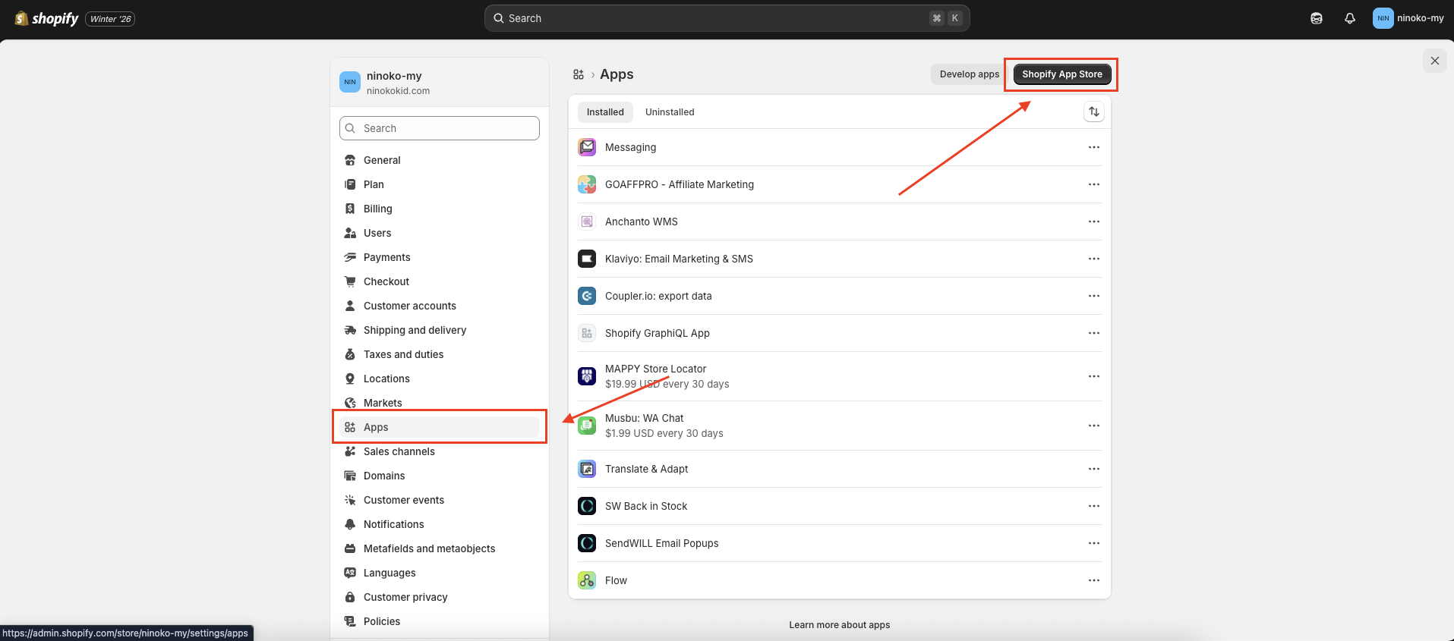Viewport: 1454px width, 641px height.
Task: Click the SW Back in Stock icon
Action: coord(587,506)
